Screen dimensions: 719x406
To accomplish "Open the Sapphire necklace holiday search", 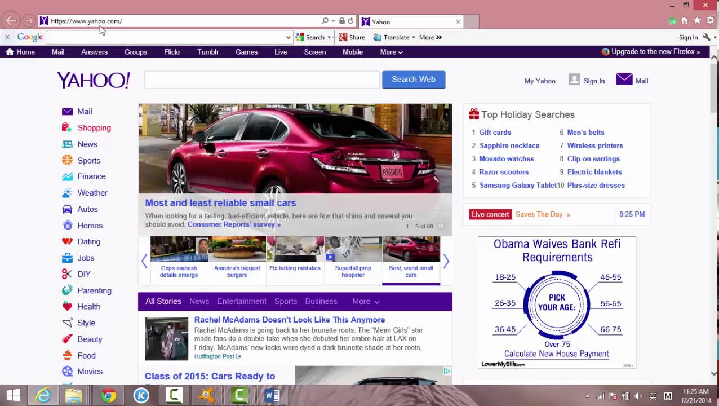I will click(x=509, y=145).
